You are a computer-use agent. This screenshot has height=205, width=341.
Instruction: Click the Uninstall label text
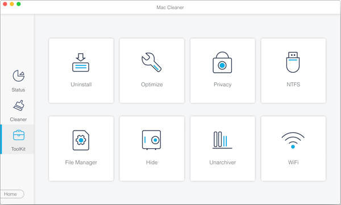pos(81,85)
